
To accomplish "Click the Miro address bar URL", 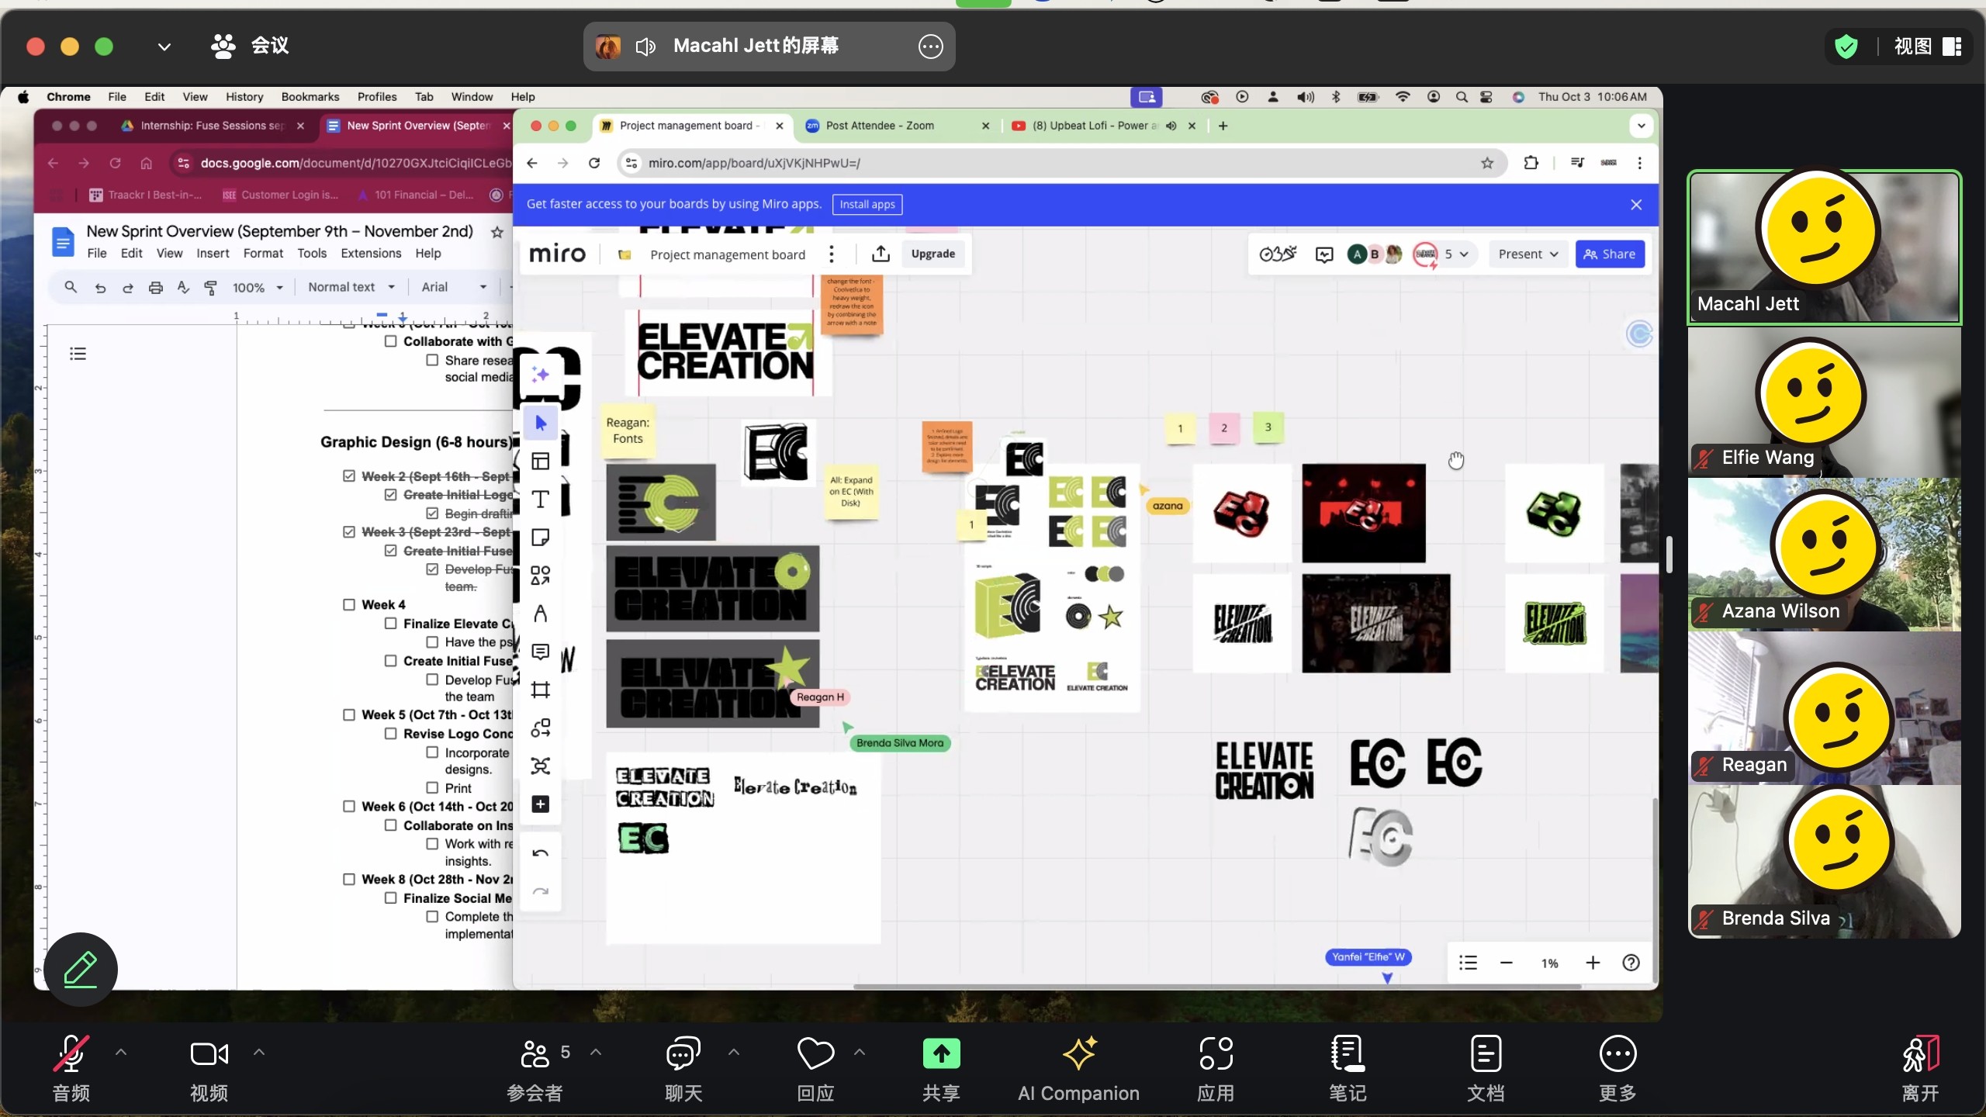I will pyautogui.click(x=754, y=163).
